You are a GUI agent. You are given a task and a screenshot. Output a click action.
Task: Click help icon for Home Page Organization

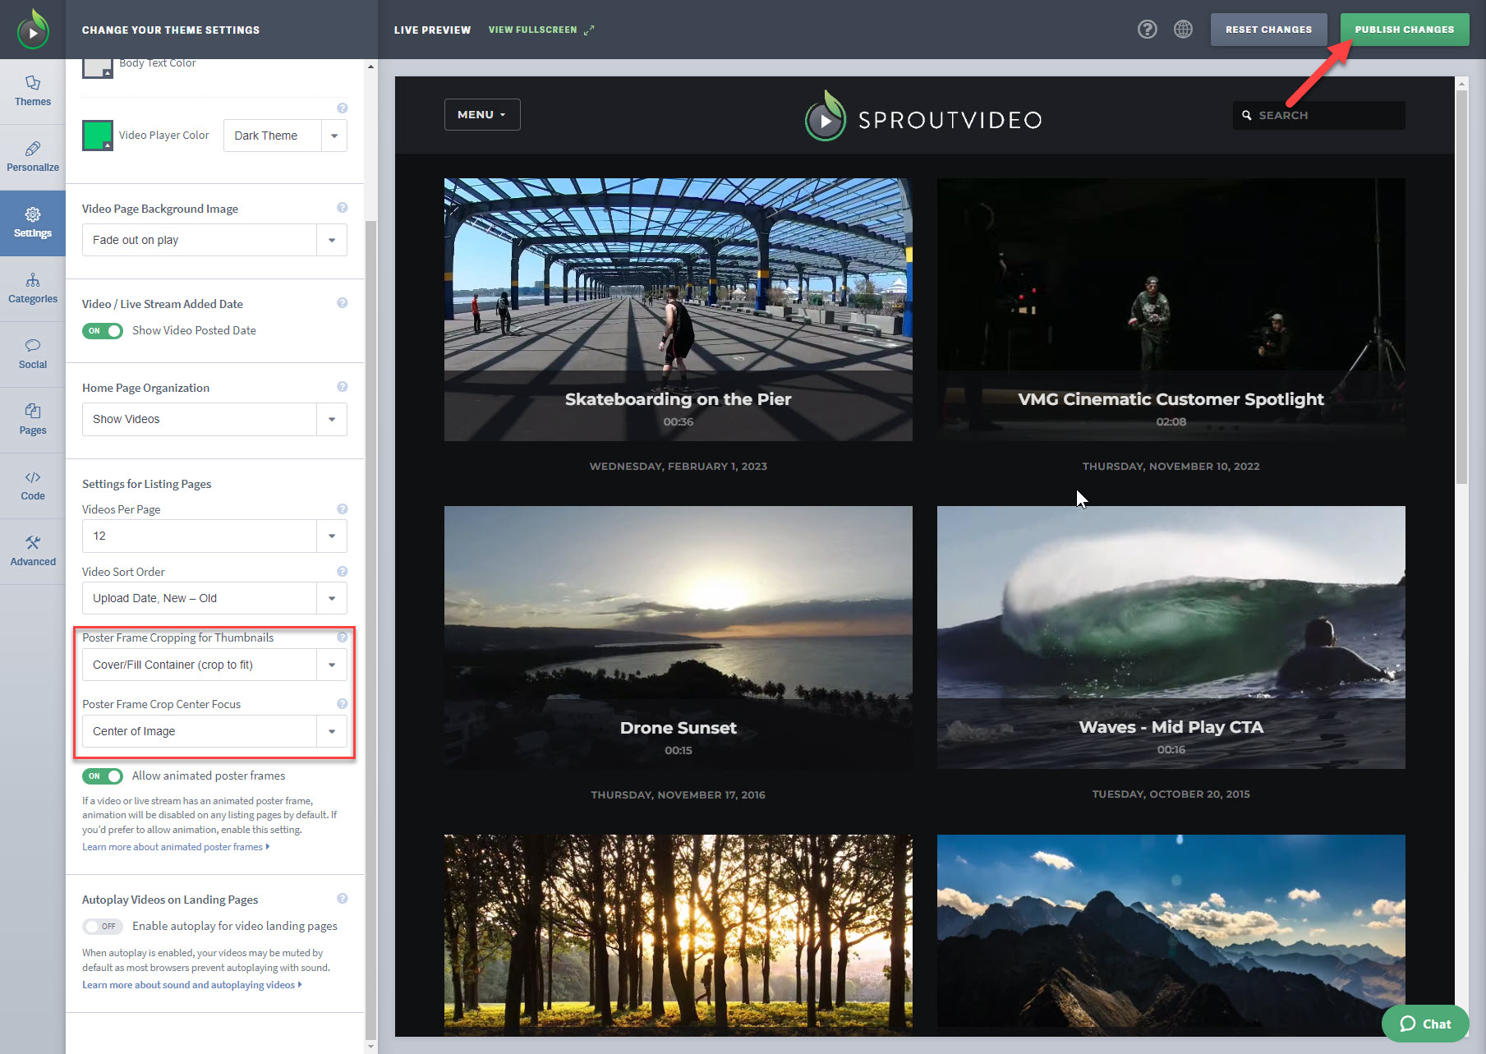pyautogui.click(x=343, y=387)
